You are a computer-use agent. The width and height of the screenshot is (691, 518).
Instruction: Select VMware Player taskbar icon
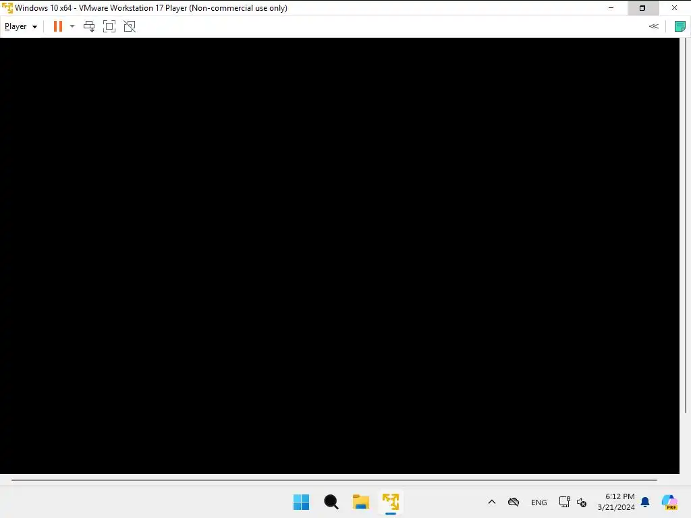[391, 502]
